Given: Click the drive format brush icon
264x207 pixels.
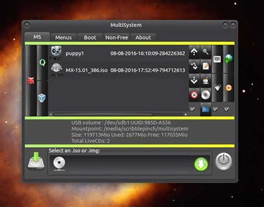Looking at the screenshot, I should coord(206,80).
